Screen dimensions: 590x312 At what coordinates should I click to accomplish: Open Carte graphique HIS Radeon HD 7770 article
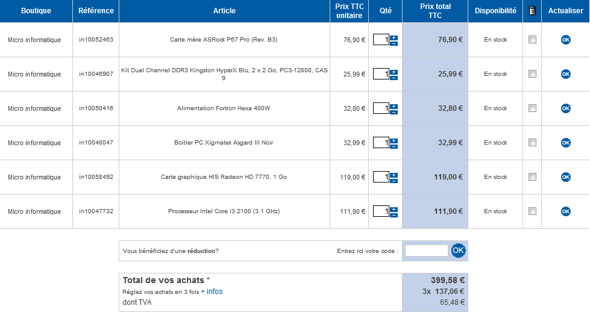coord(224,177)
